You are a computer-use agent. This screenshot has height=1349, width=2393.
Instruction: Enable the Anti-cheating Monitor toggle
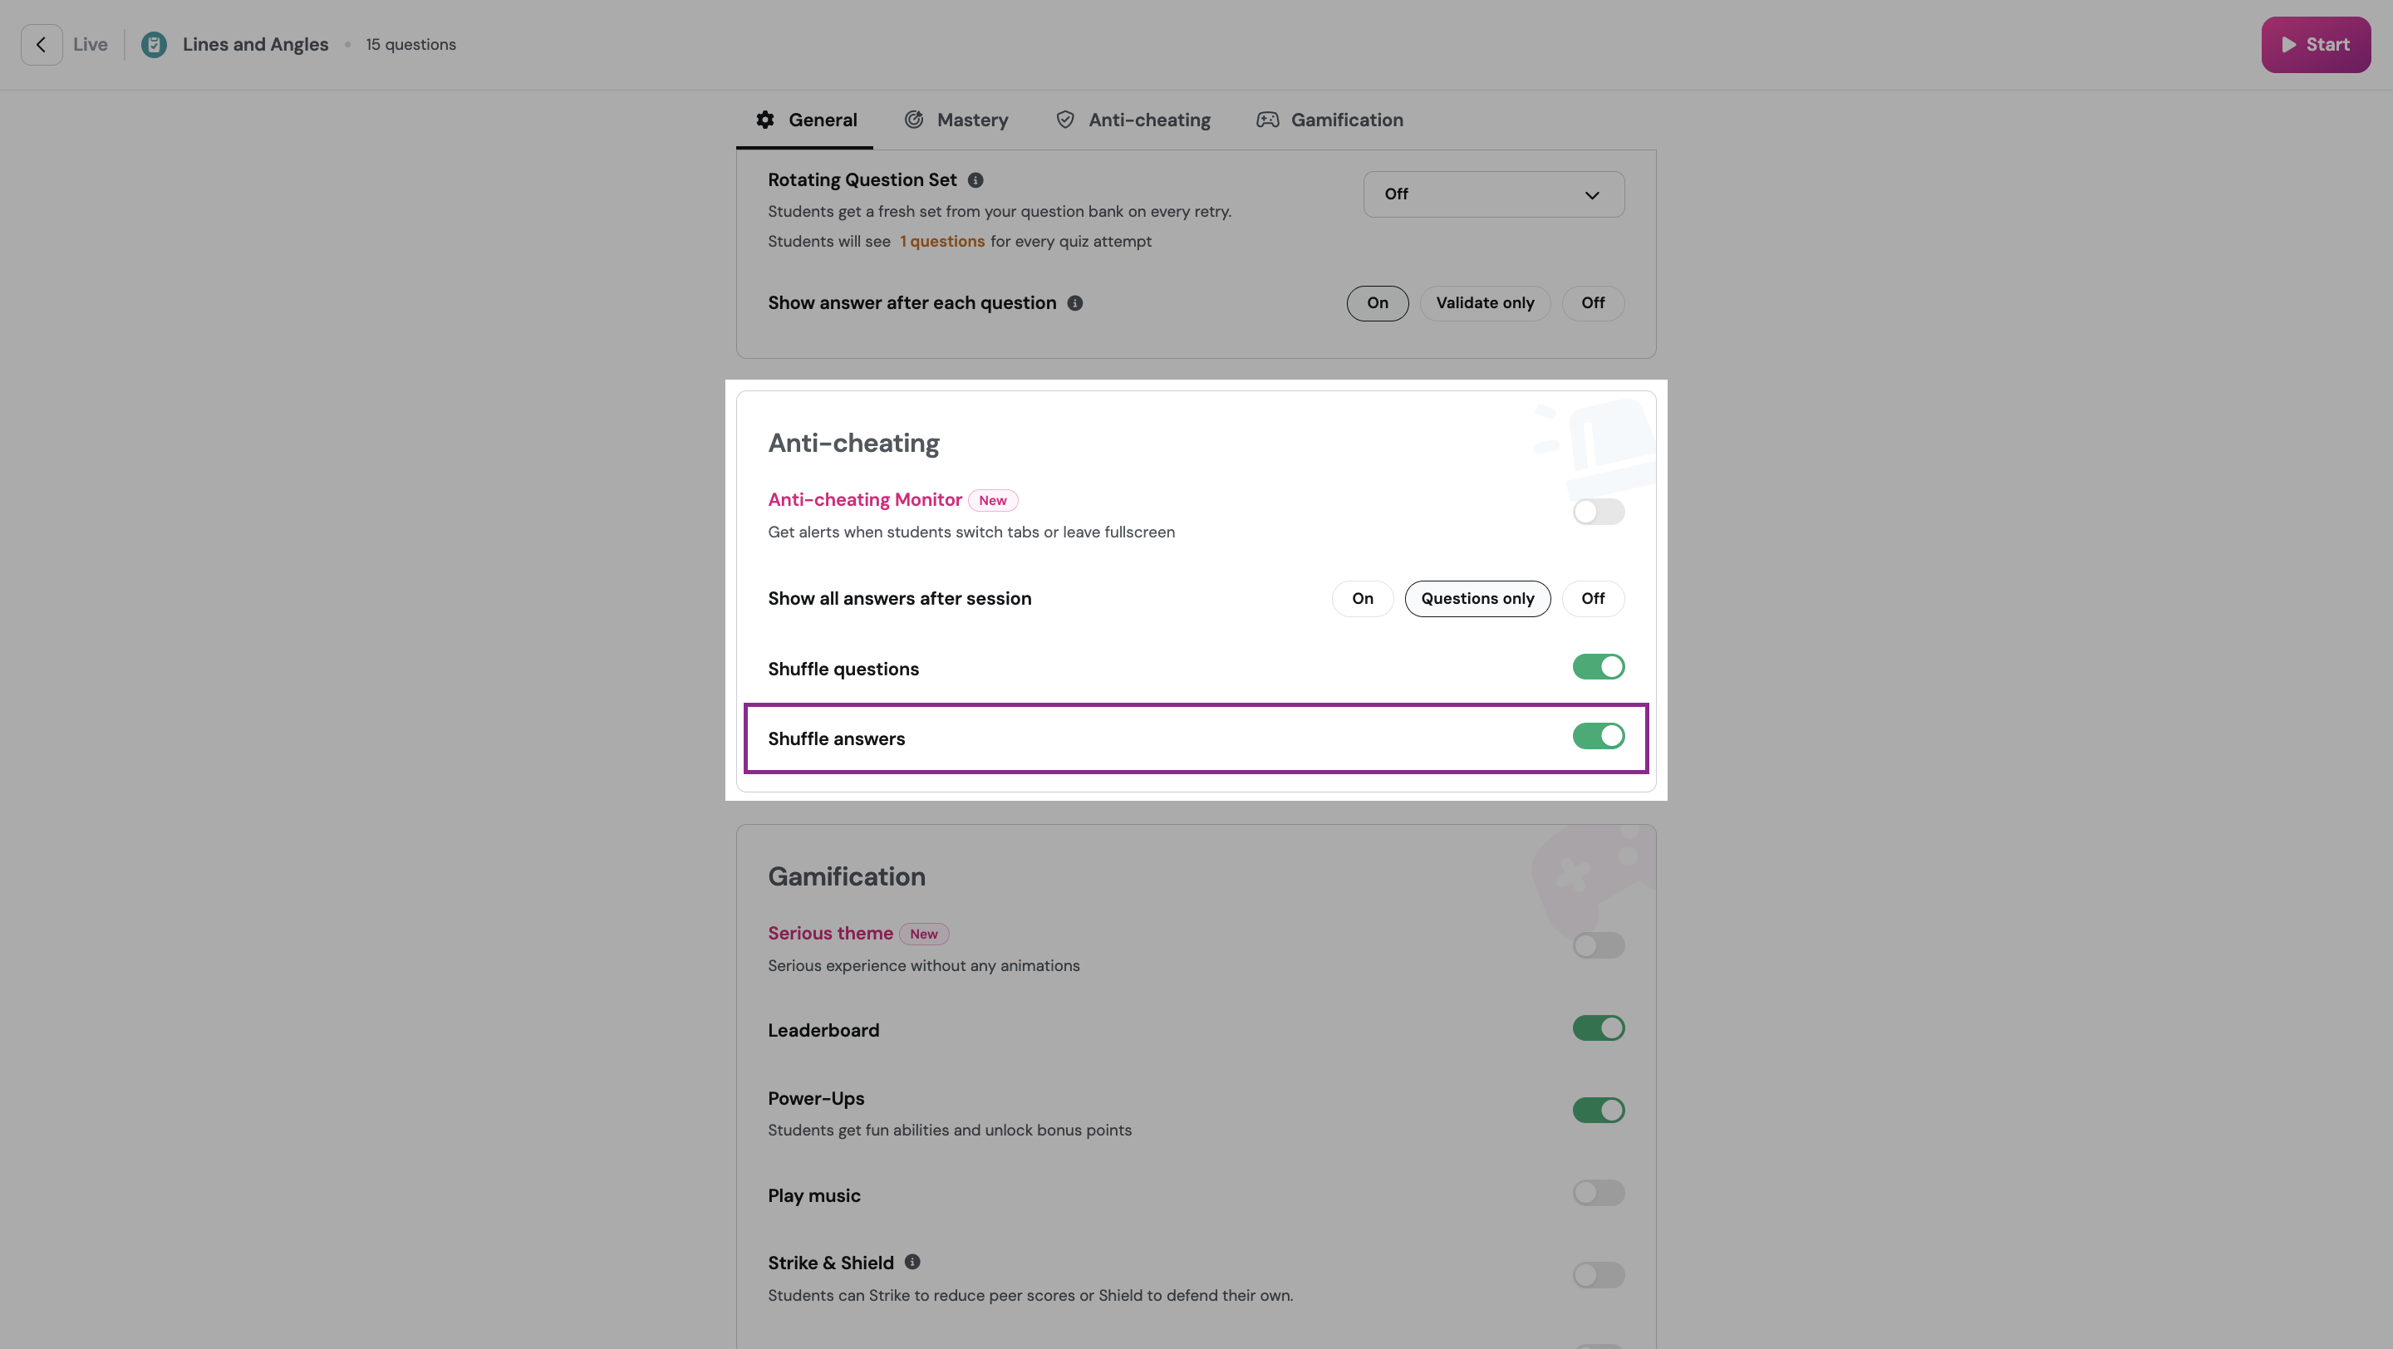coord(1598,512)
